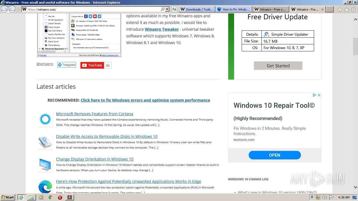
Task: Switch to the third tab, Winaero - Free s...
Action: point(270,9)
